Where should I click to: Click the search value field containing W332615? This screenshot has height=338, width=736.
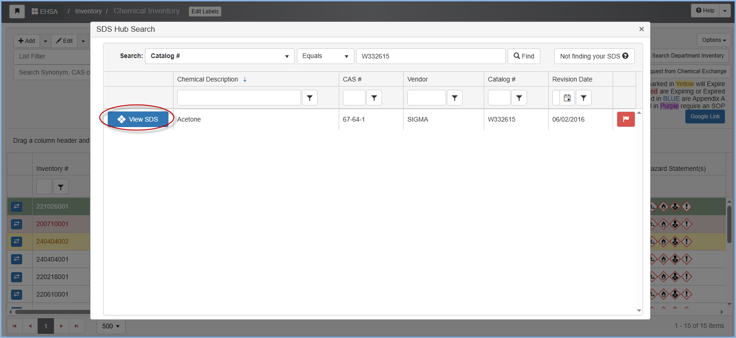pyautogui.click(x=430, y=56)
